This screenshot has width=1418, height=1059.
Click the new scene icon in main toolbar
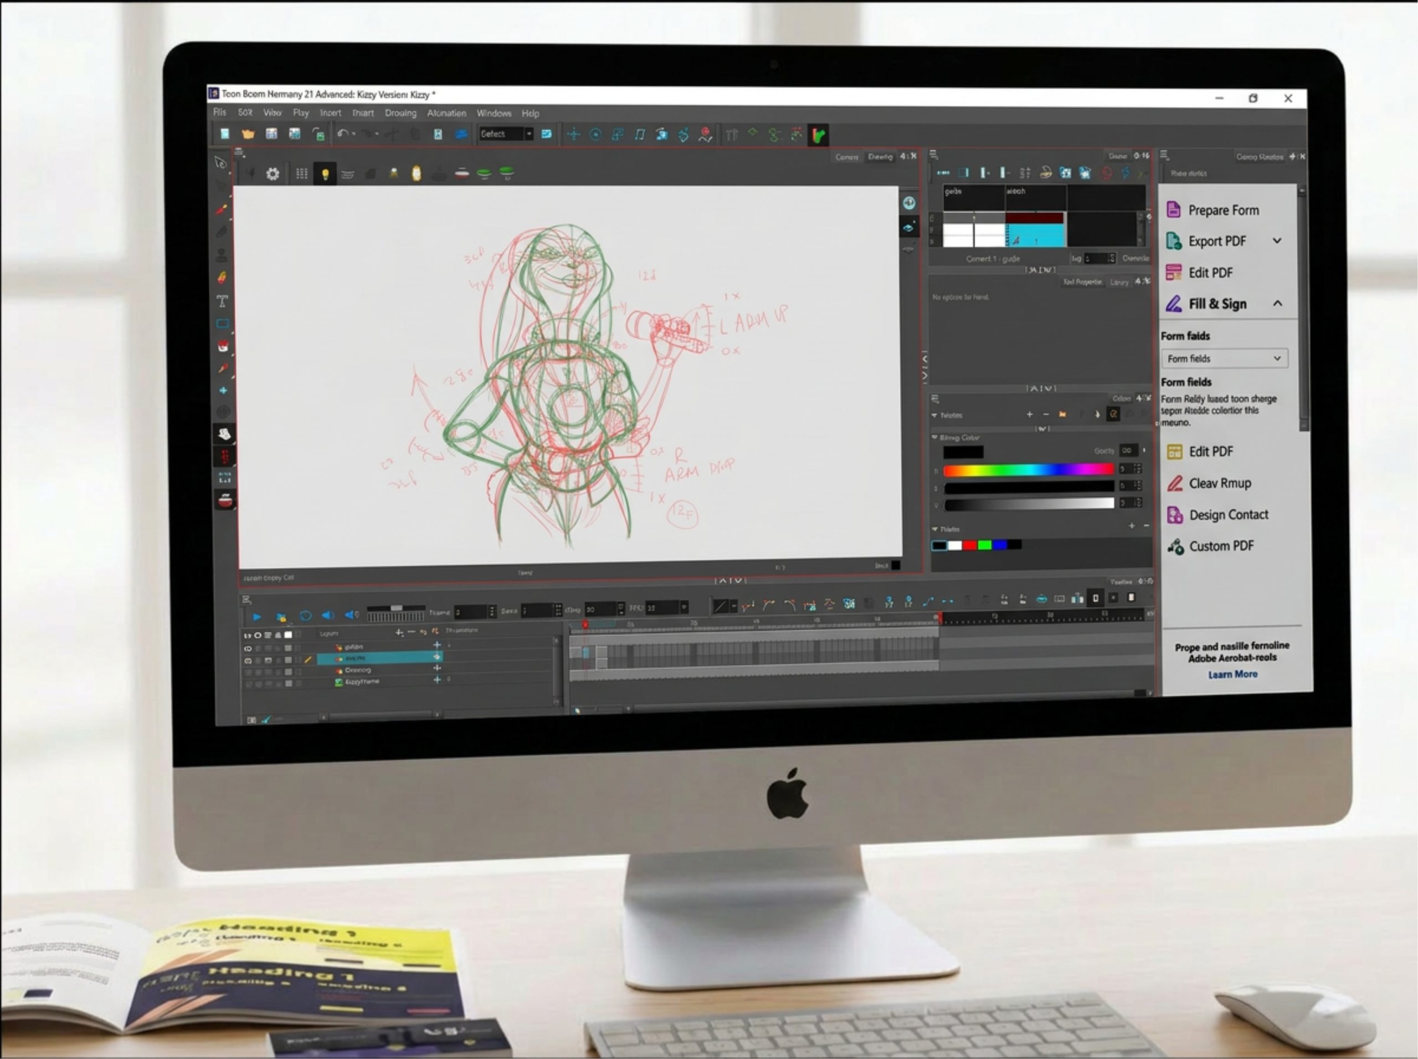[224, 134]
